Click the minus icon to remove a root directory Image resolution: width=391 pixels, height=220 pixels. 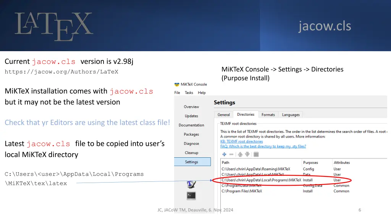click(x=231, y=154)
